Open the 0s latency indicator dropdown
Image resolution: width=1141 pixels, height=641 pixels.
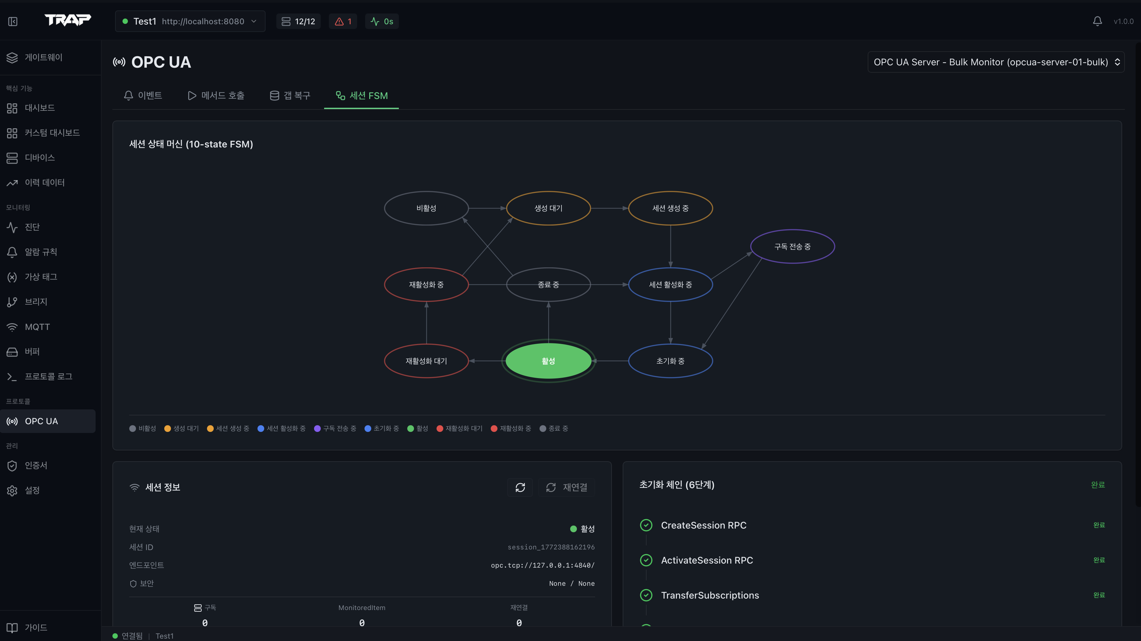point(381,21)
